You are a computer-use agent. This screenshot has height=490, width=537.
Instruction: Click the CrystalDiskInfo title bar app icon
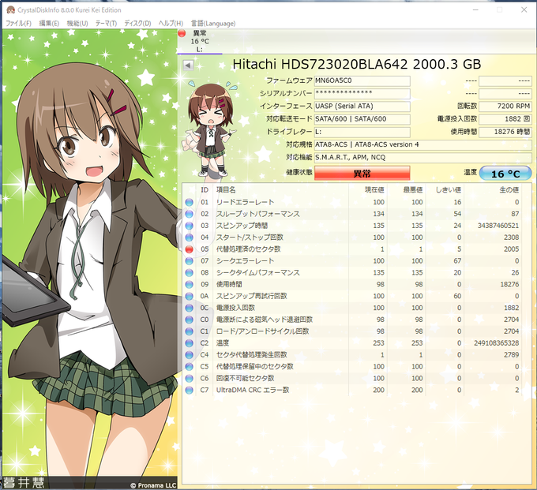point(10,10)
